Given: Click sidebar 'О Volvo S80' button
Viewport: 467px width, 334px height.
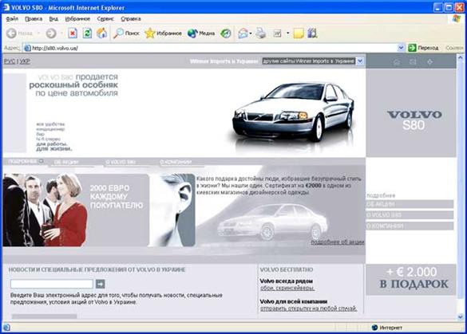Looking at the screenshot, I should tap(410, 215).
